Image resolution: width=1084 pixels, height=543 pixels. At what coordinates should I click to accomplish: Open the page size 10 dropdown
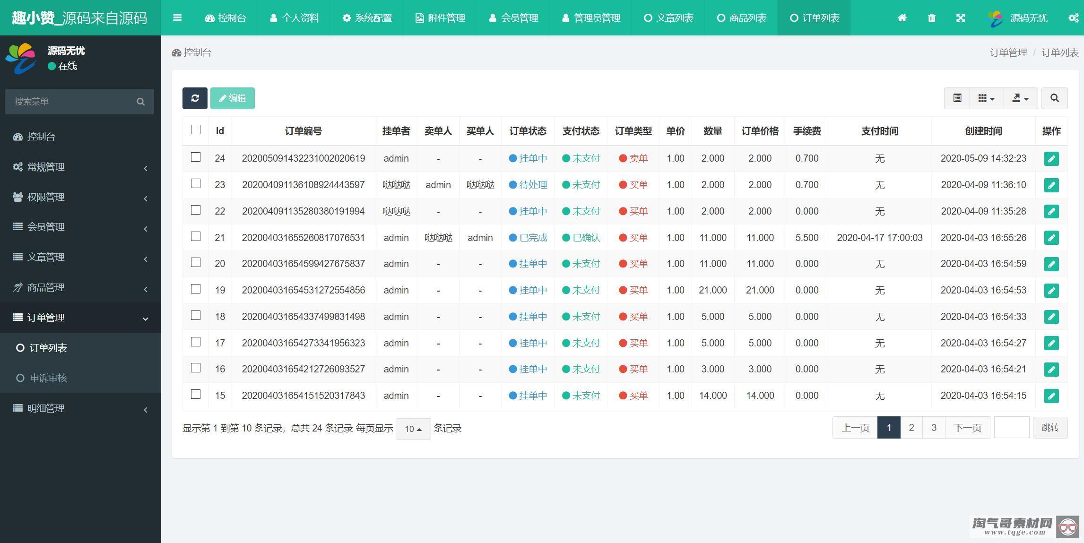point(413,429)
